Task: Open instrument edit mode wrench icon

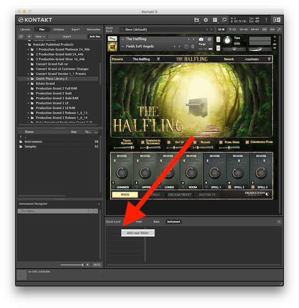Action: [x=112, y=39]
